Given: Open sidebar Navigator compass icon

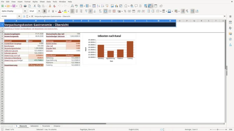Looking at the screenshot, I should (230, 39).
